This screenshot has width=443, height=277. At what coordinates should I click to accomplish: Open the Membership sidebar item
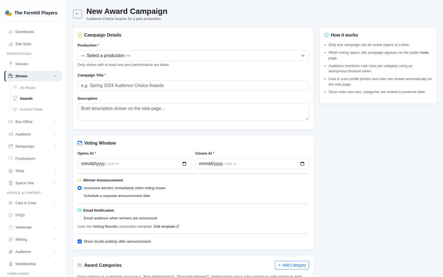pyautogui.click(x=33, y=264)
